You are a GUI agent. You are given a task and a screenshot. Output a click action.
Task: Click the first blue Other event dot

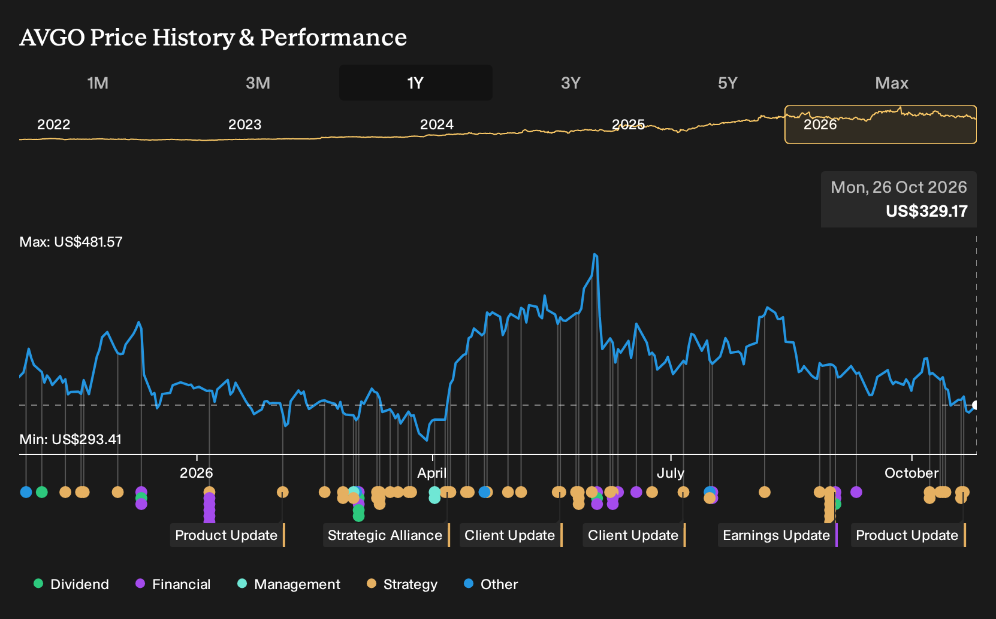coord(26,492)
